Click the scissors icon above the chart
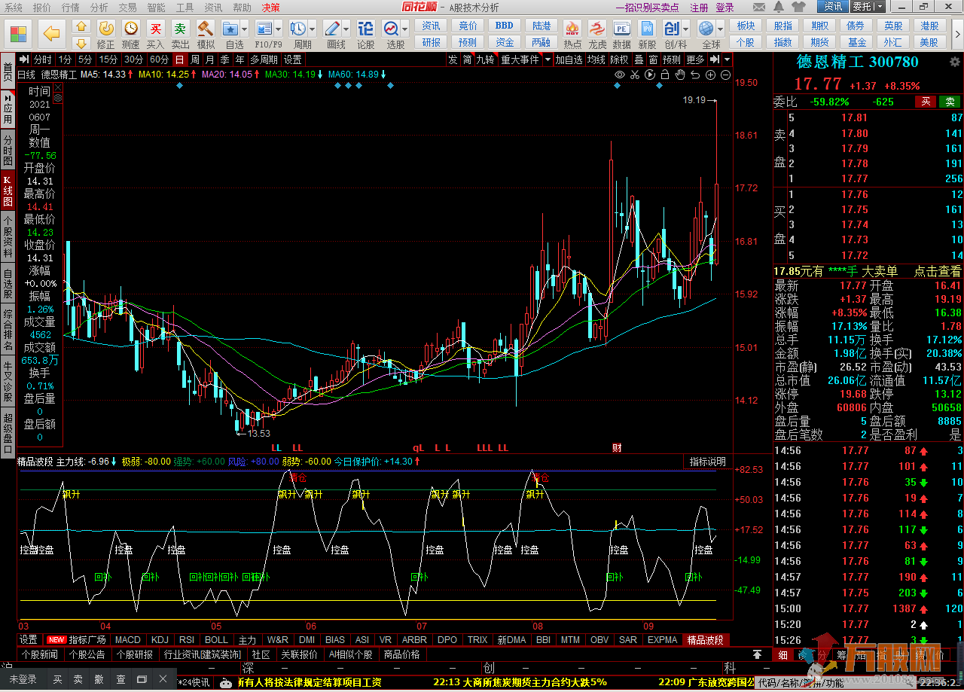The height and width of the screenshot is (692, 964). pyautogui.click(x=635, y=75)
